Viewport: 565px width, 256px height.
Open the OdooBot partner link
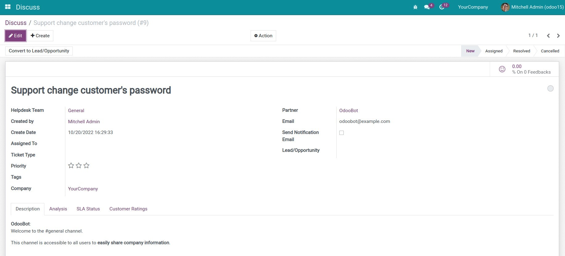(x=349, y=111)
